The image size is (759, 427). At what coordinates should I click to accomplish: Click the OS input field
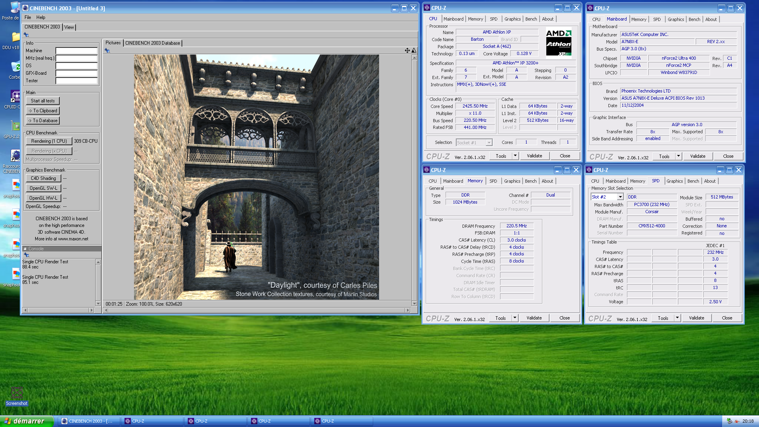coord(76,66)
